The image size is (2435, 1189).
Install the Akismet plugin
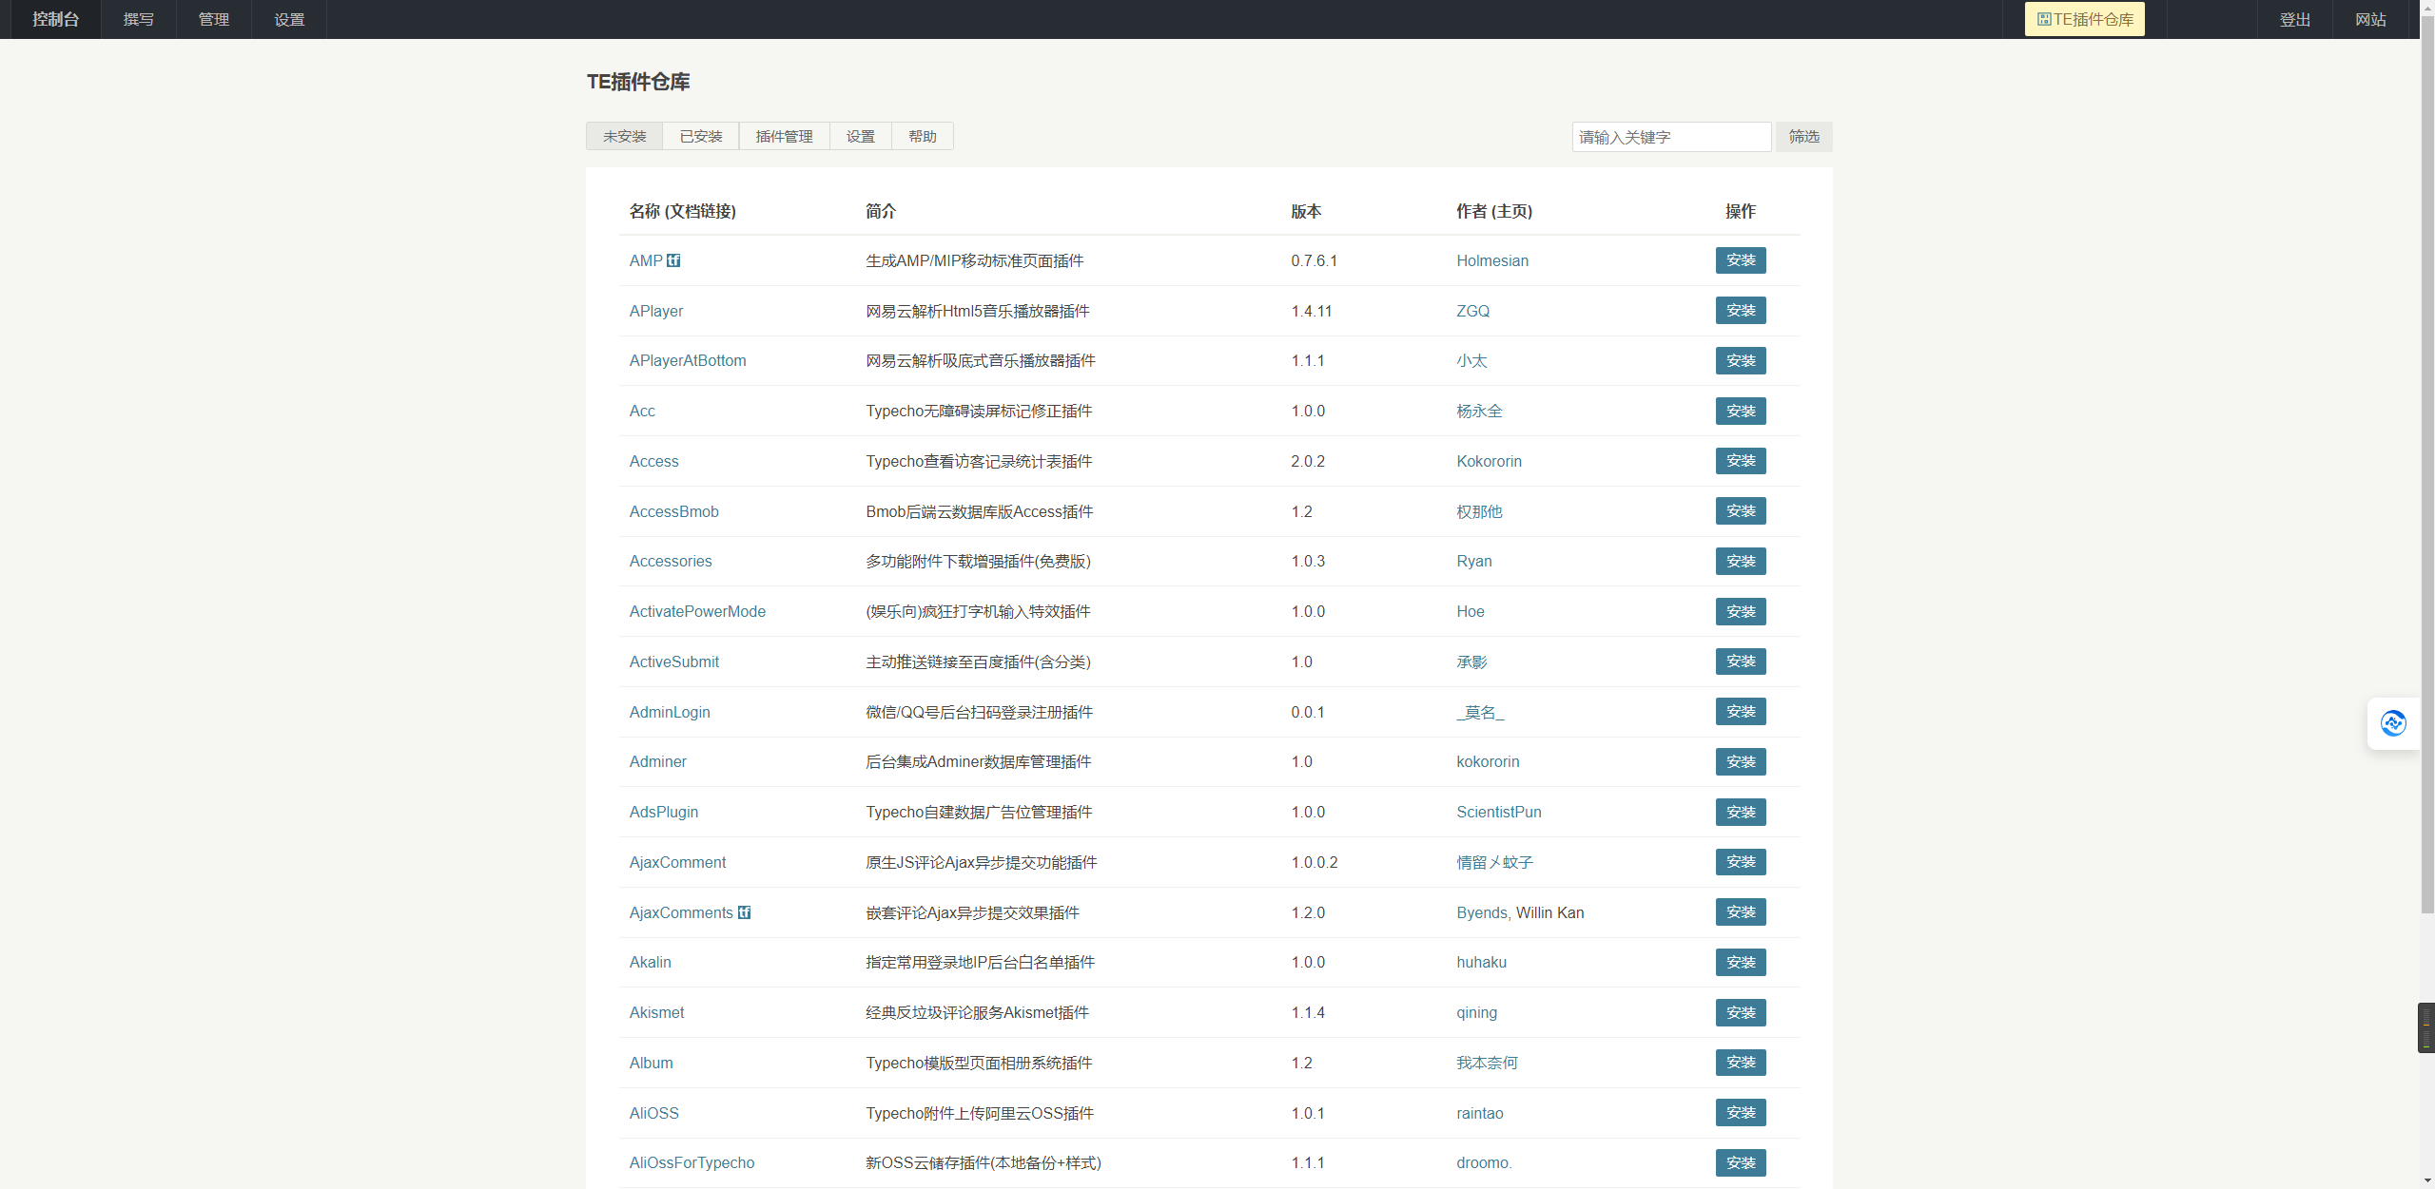1740,1012
